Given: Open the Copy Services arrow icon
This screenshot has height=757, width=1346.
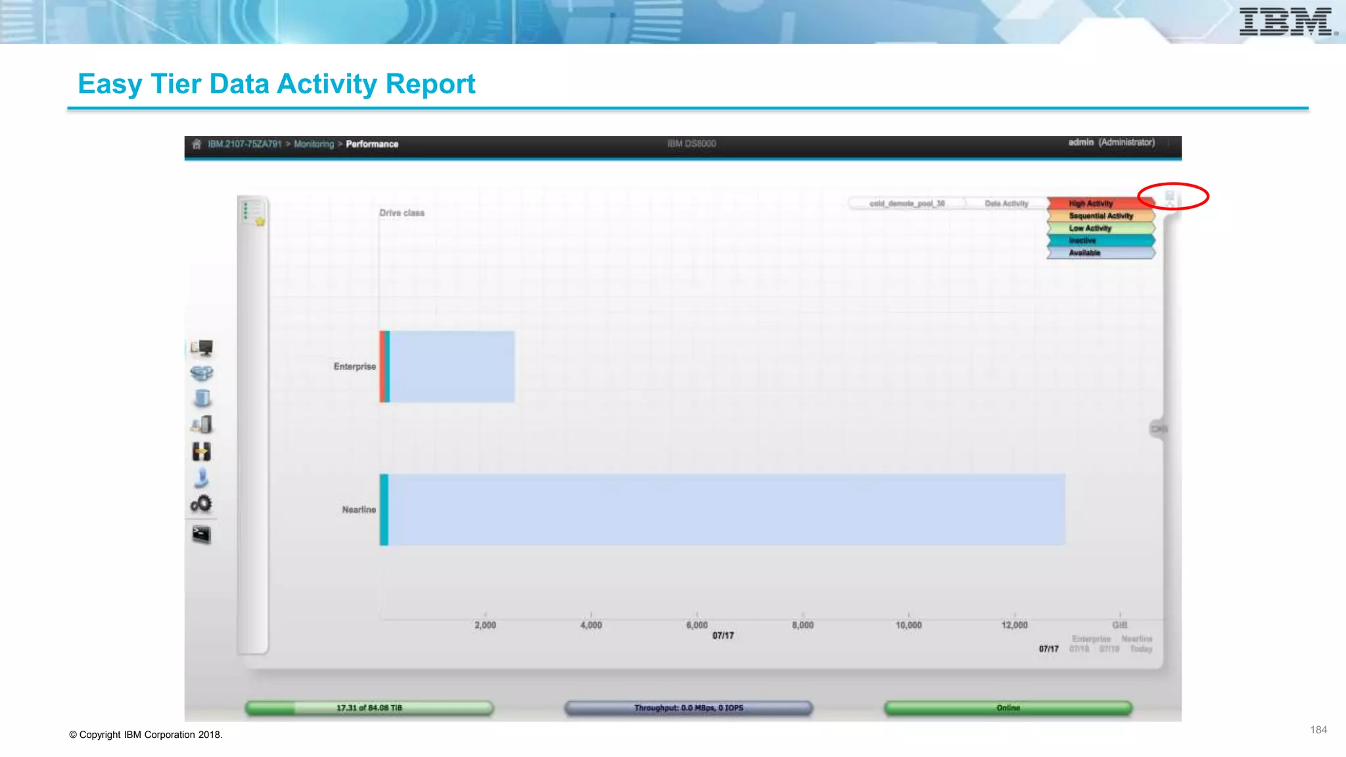Looking at the screenshot, I should click(x=201, y=451).
